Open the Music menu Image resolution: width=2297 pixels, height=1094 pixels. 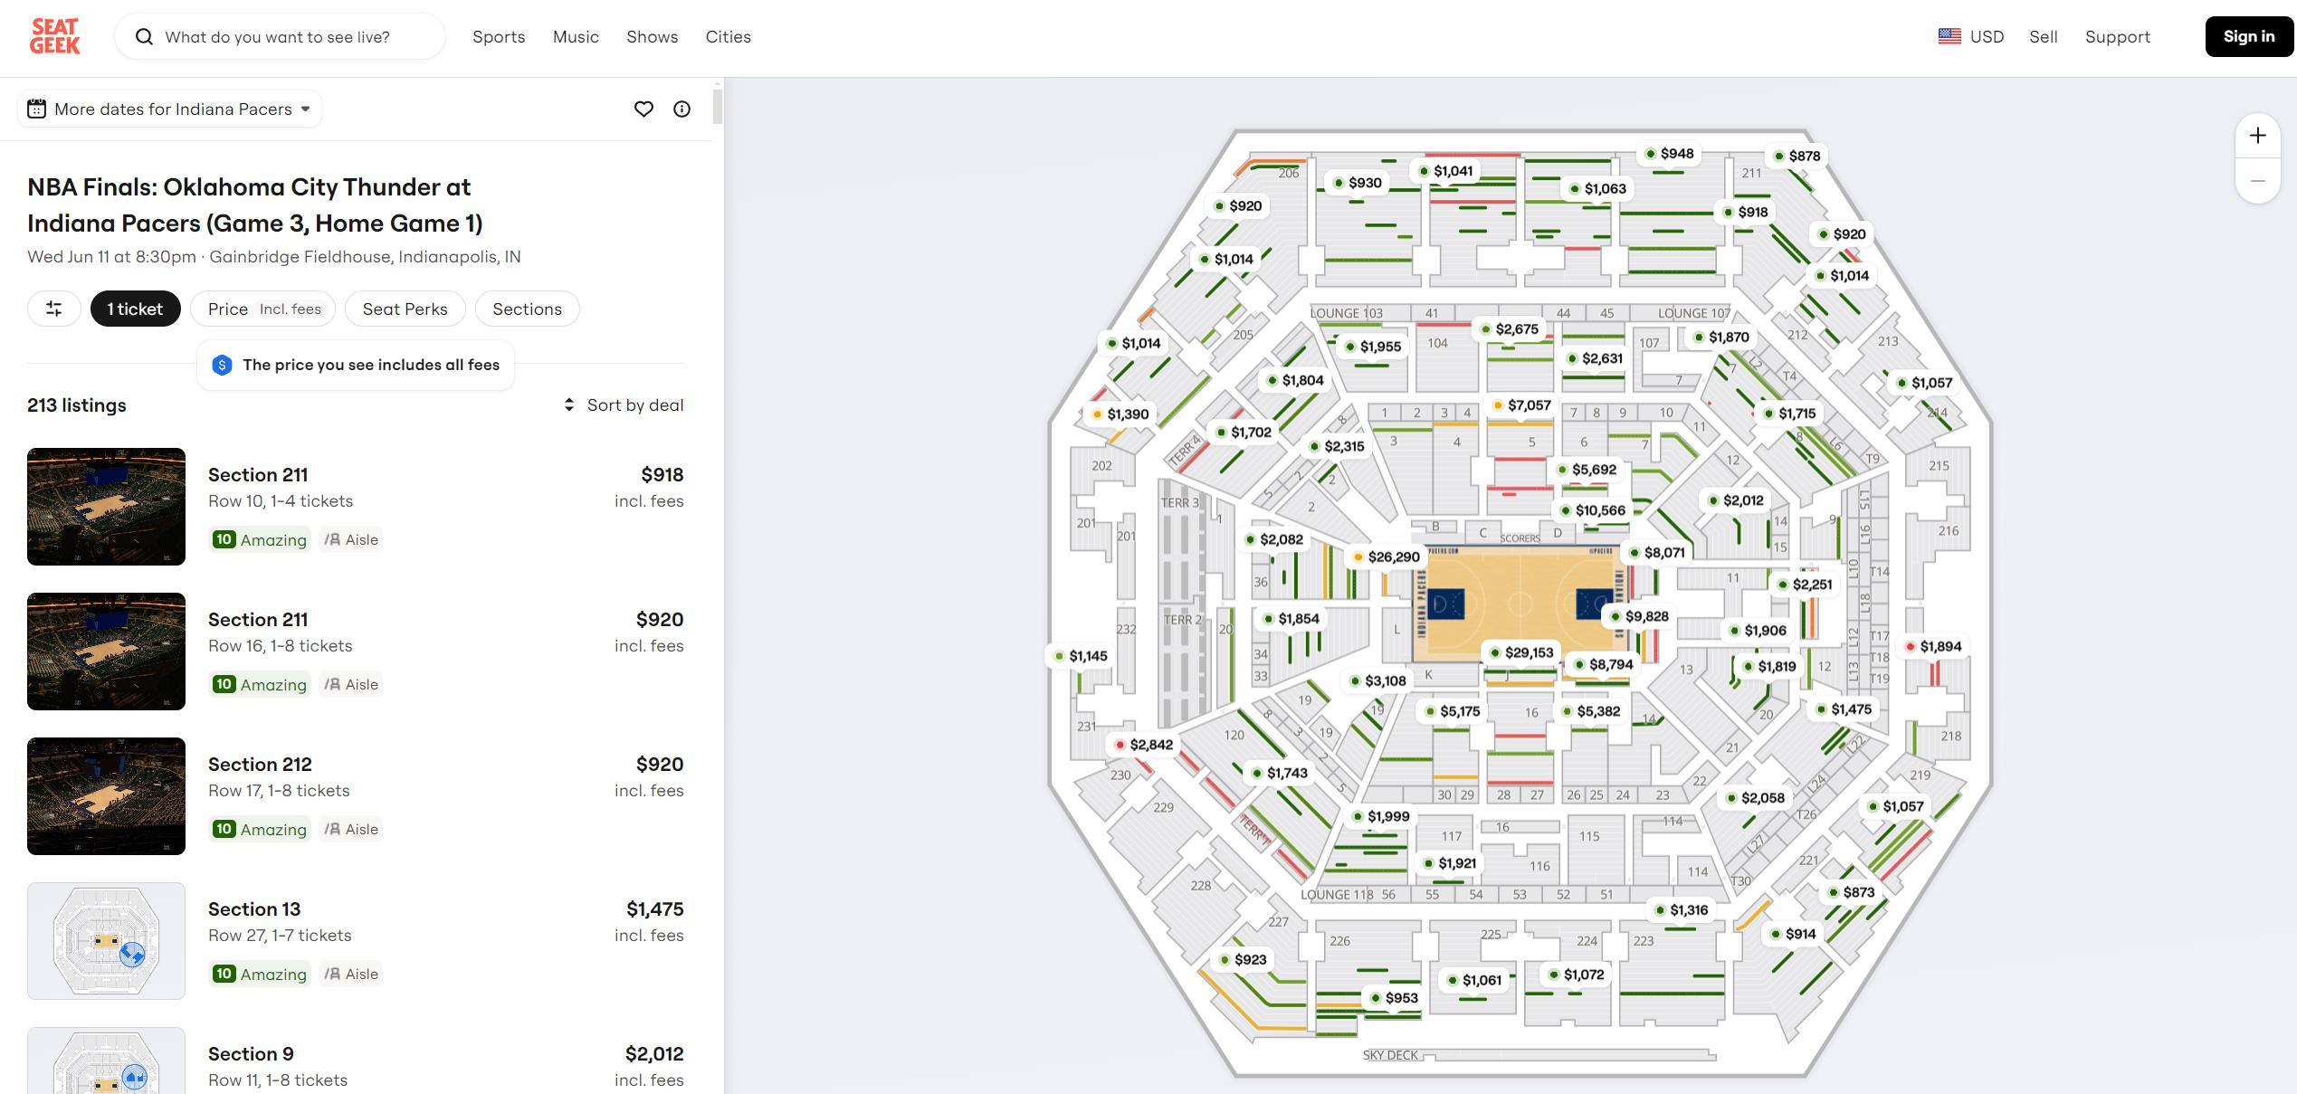pos(576,36)
